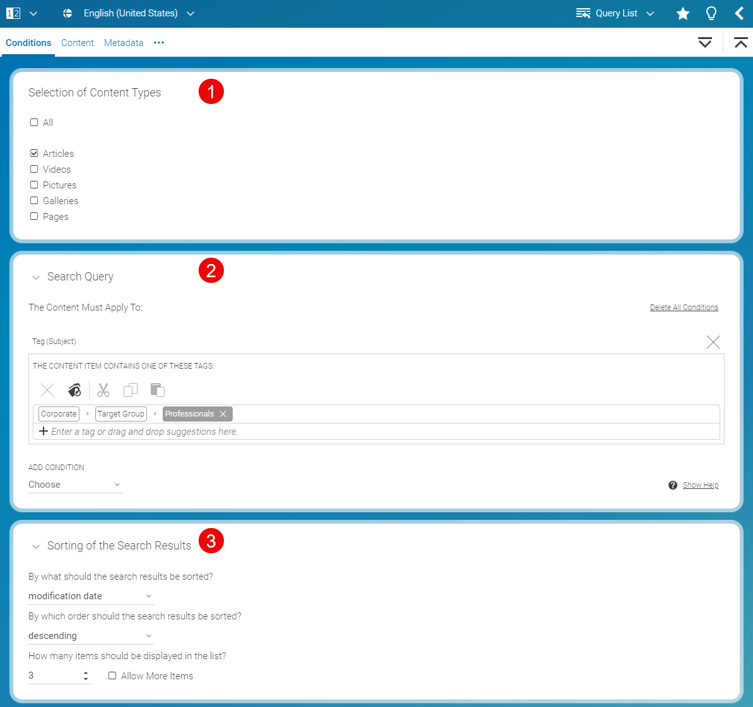
Task: Open the sort criteria dropdown showing modification date
Action: [x=91, y=595]
